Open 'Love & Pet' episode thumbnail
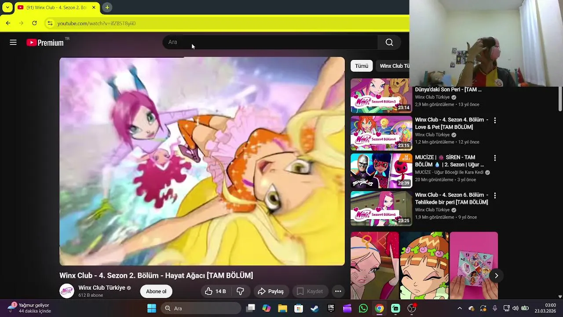The height and width of the screenshot is (317, 563). [x=381, y=133]
